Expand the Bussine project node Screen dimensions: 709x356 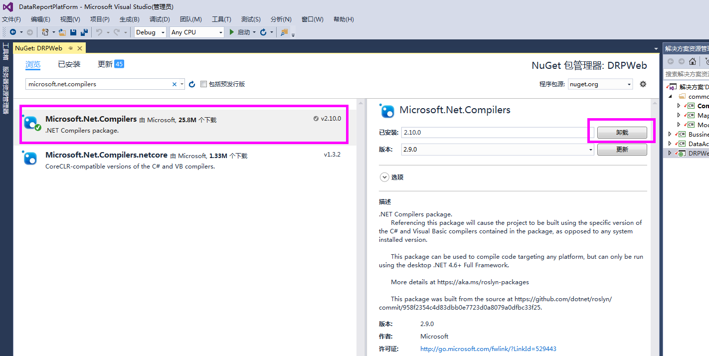[670, 134]
